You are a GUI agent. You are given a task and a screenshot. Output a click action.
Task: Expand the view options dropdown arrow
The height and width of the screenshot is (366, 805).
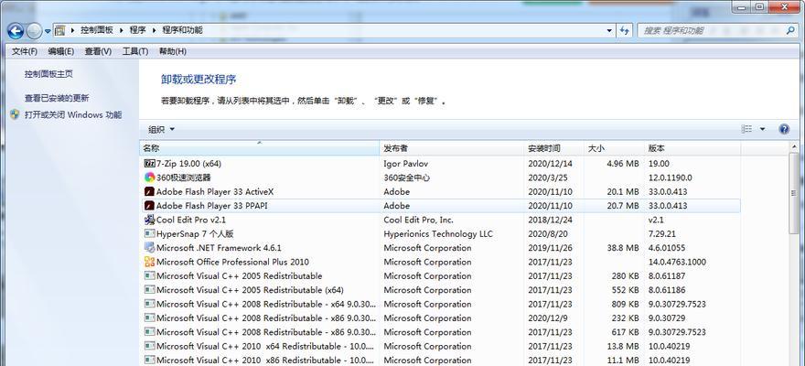(762, 129)
